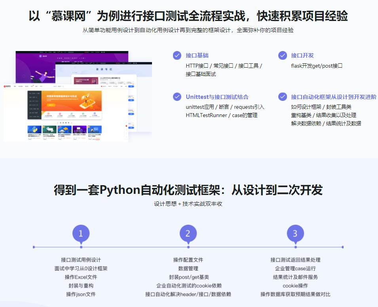Click the checkmark icon beside 接口开发
The height and width of the screenshot is (307, 378).
tap(282, 55)
